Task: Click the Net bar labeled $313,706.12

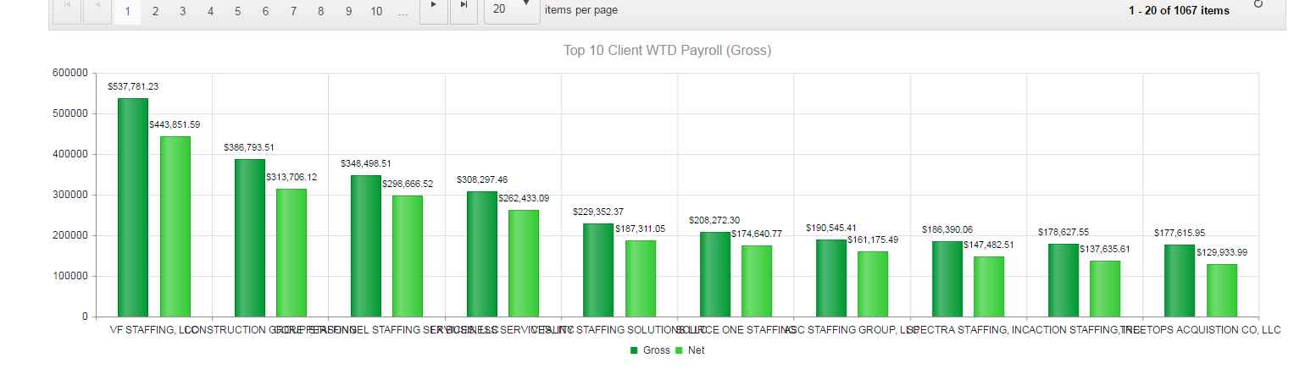Action: 292,253
